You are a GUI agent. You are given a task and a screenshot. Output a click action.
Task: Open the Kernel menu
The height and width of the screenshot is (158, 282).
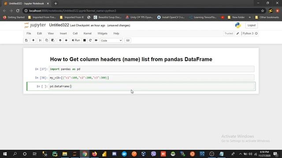87,33
